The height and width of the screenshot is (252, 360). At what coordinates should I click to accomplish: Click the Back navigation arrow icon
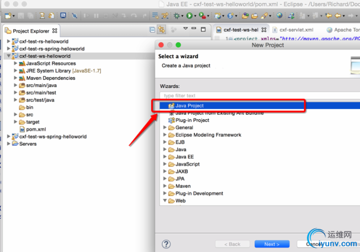338,15
